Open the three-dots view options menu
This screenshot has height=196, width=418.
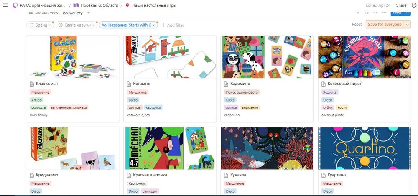tap(384, 12)
